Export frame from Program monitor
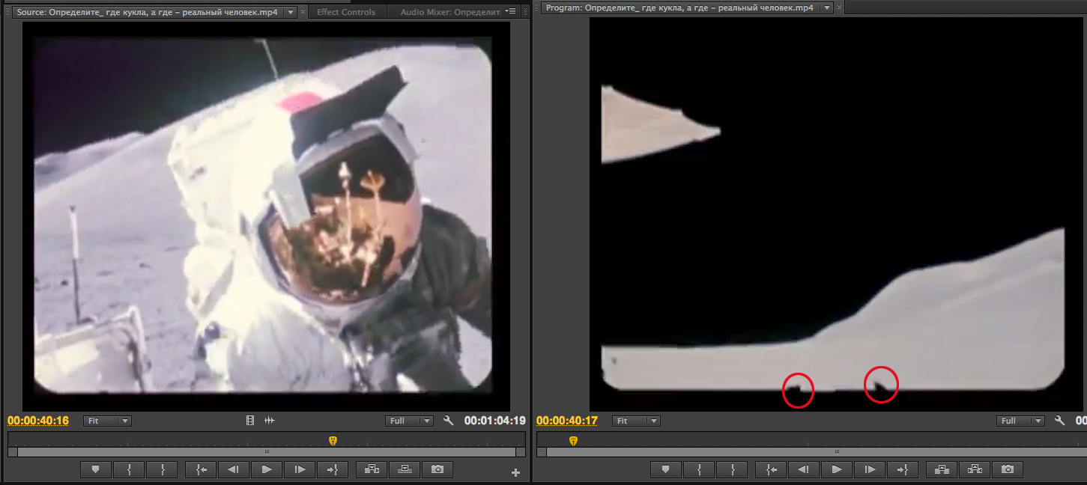 [1008, 469]
